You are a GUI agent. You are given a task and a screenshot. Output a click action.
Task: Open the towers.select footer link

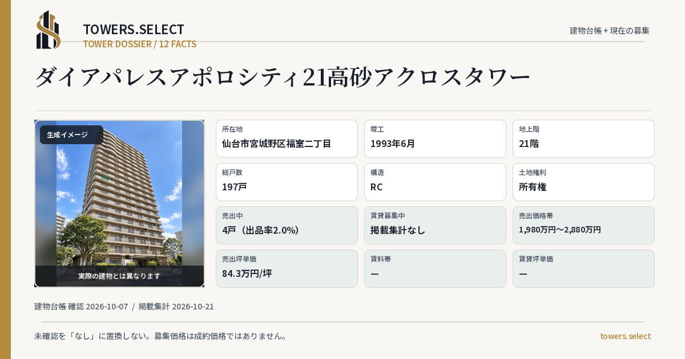[x=625, y=336]
